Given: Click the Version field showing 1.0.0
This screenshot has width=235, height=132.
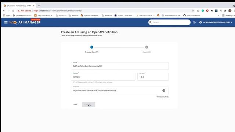Looking at the screenshot, I should pyautogui.click(x=153, y=77).
